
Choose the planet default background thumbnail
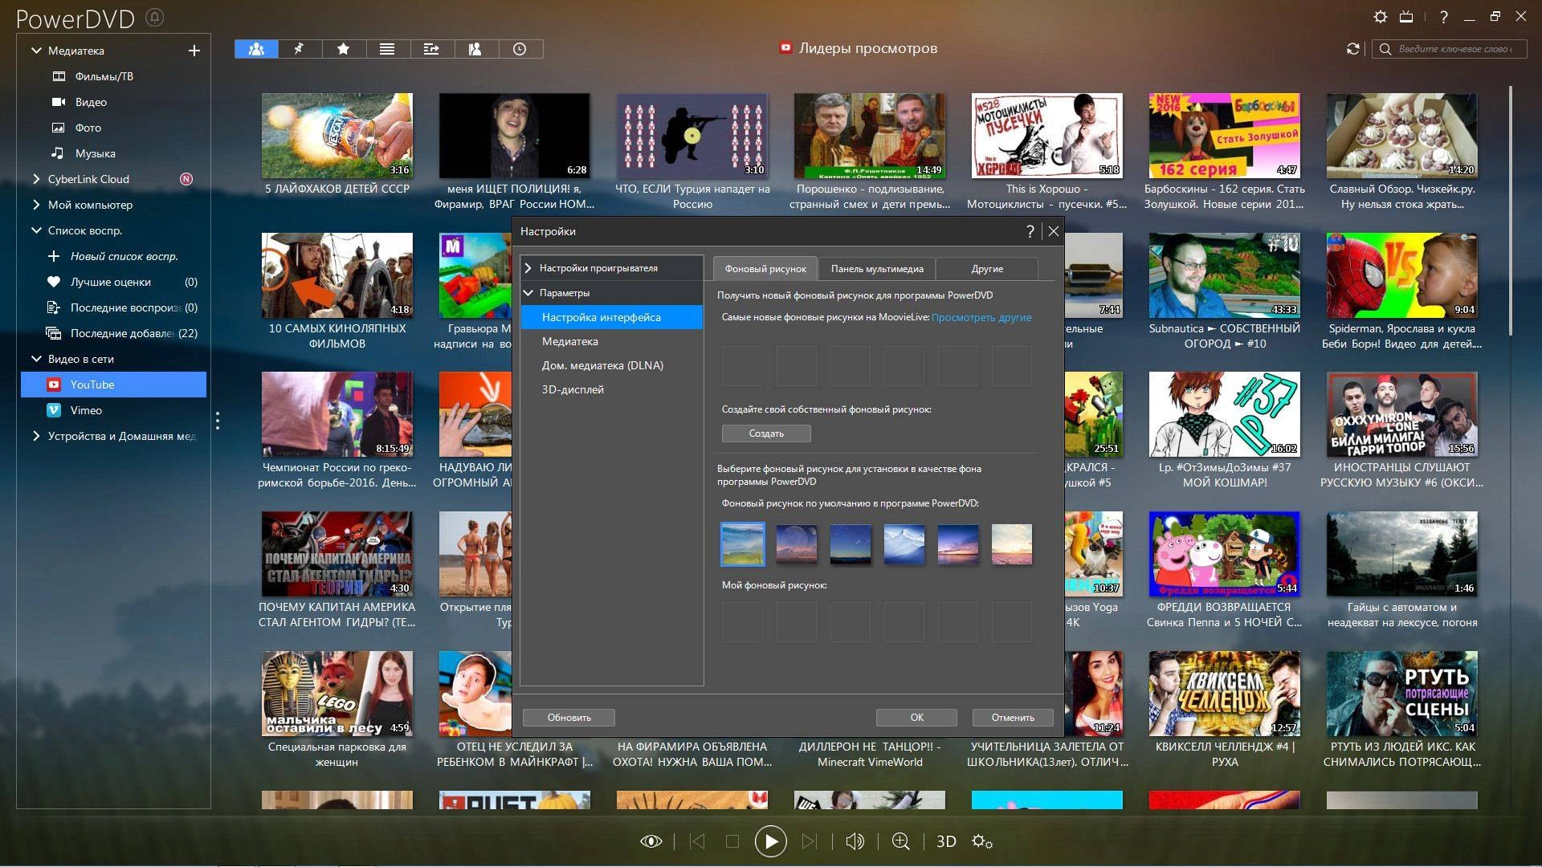pyautogui.click(x=797, y=544)
